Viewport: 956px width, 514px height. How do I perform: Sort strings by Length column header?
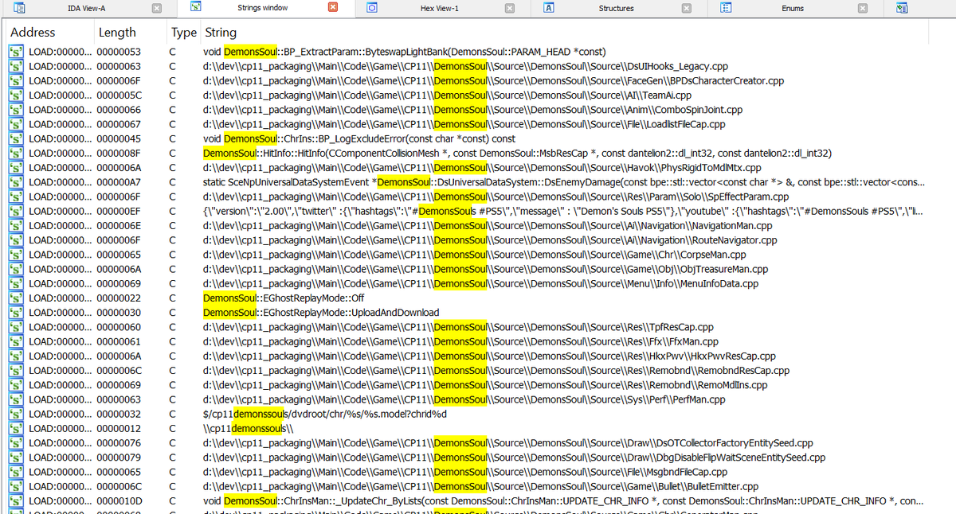[x=117, y=33]
